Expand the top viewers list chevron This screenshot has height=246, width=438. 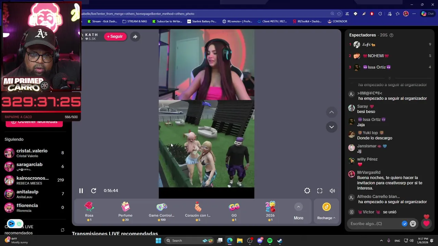pos(389,78)
